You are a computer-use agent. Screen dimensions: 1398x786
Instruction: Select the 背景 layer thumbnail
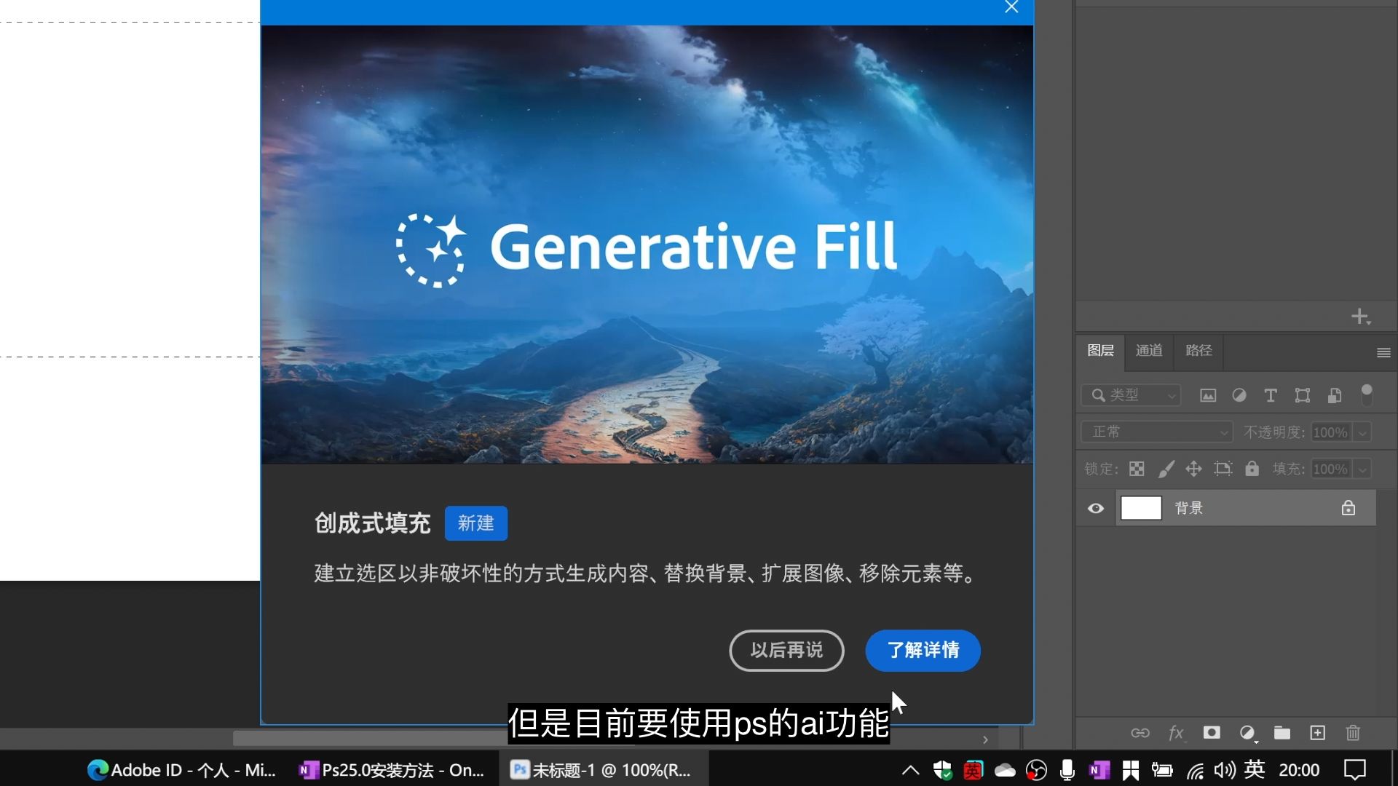1141,508
